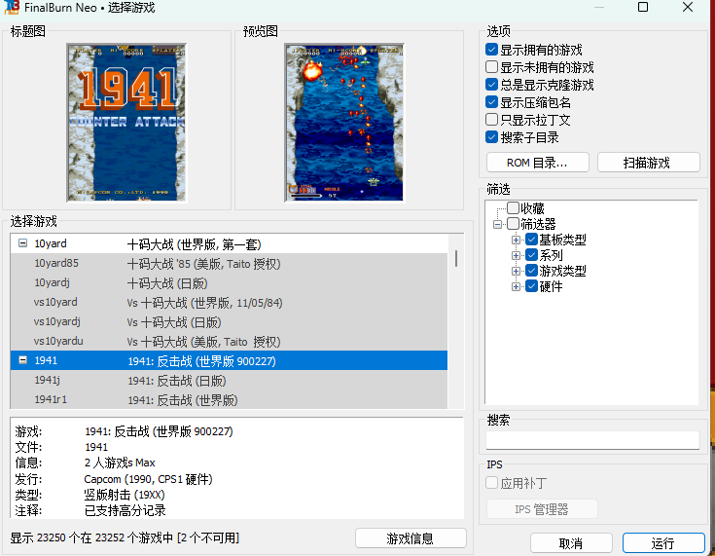The height and width of the screenshot is (556, 715).
Task: Click the status text 显示 23250 个在 23252
Action: click(125, 537)
